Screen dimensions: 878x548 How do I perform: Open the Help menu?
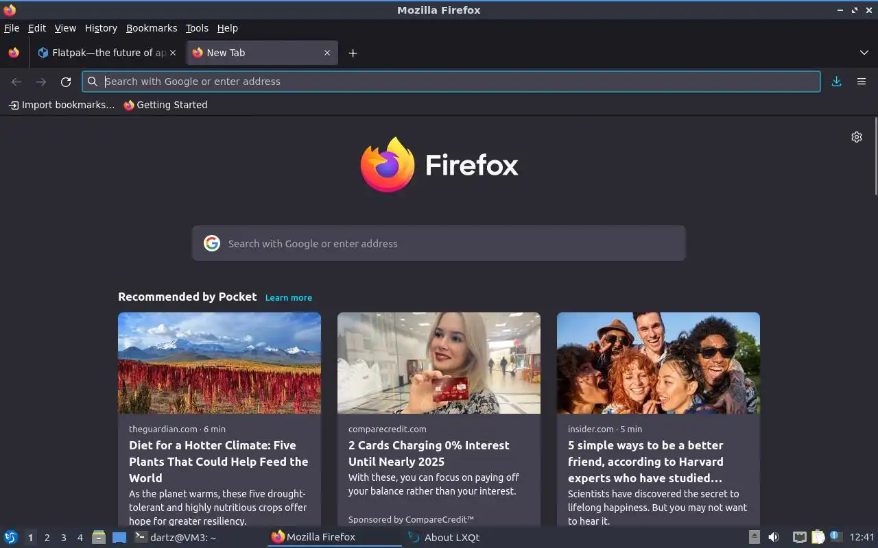227,28
